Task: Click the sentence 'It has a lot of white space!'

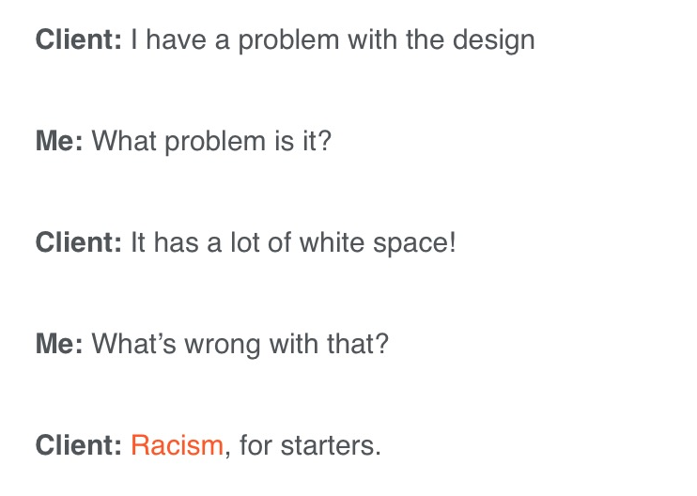Action: (293, 243)
